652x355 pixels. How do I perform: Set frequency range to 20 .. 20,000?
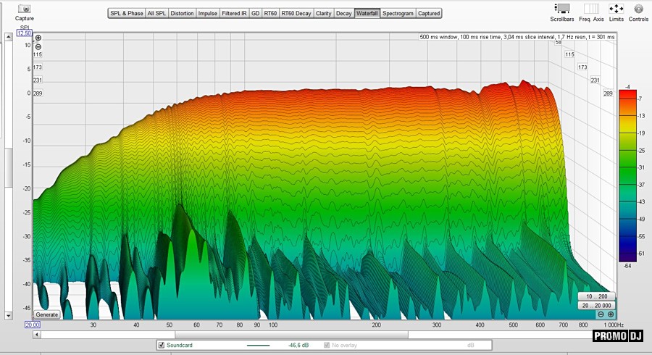pos(596,306)
